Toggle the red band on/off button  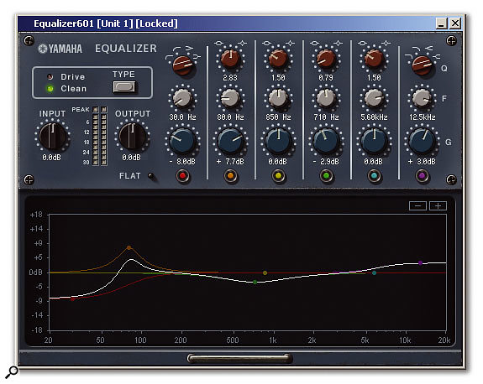(x=182, y=176)
